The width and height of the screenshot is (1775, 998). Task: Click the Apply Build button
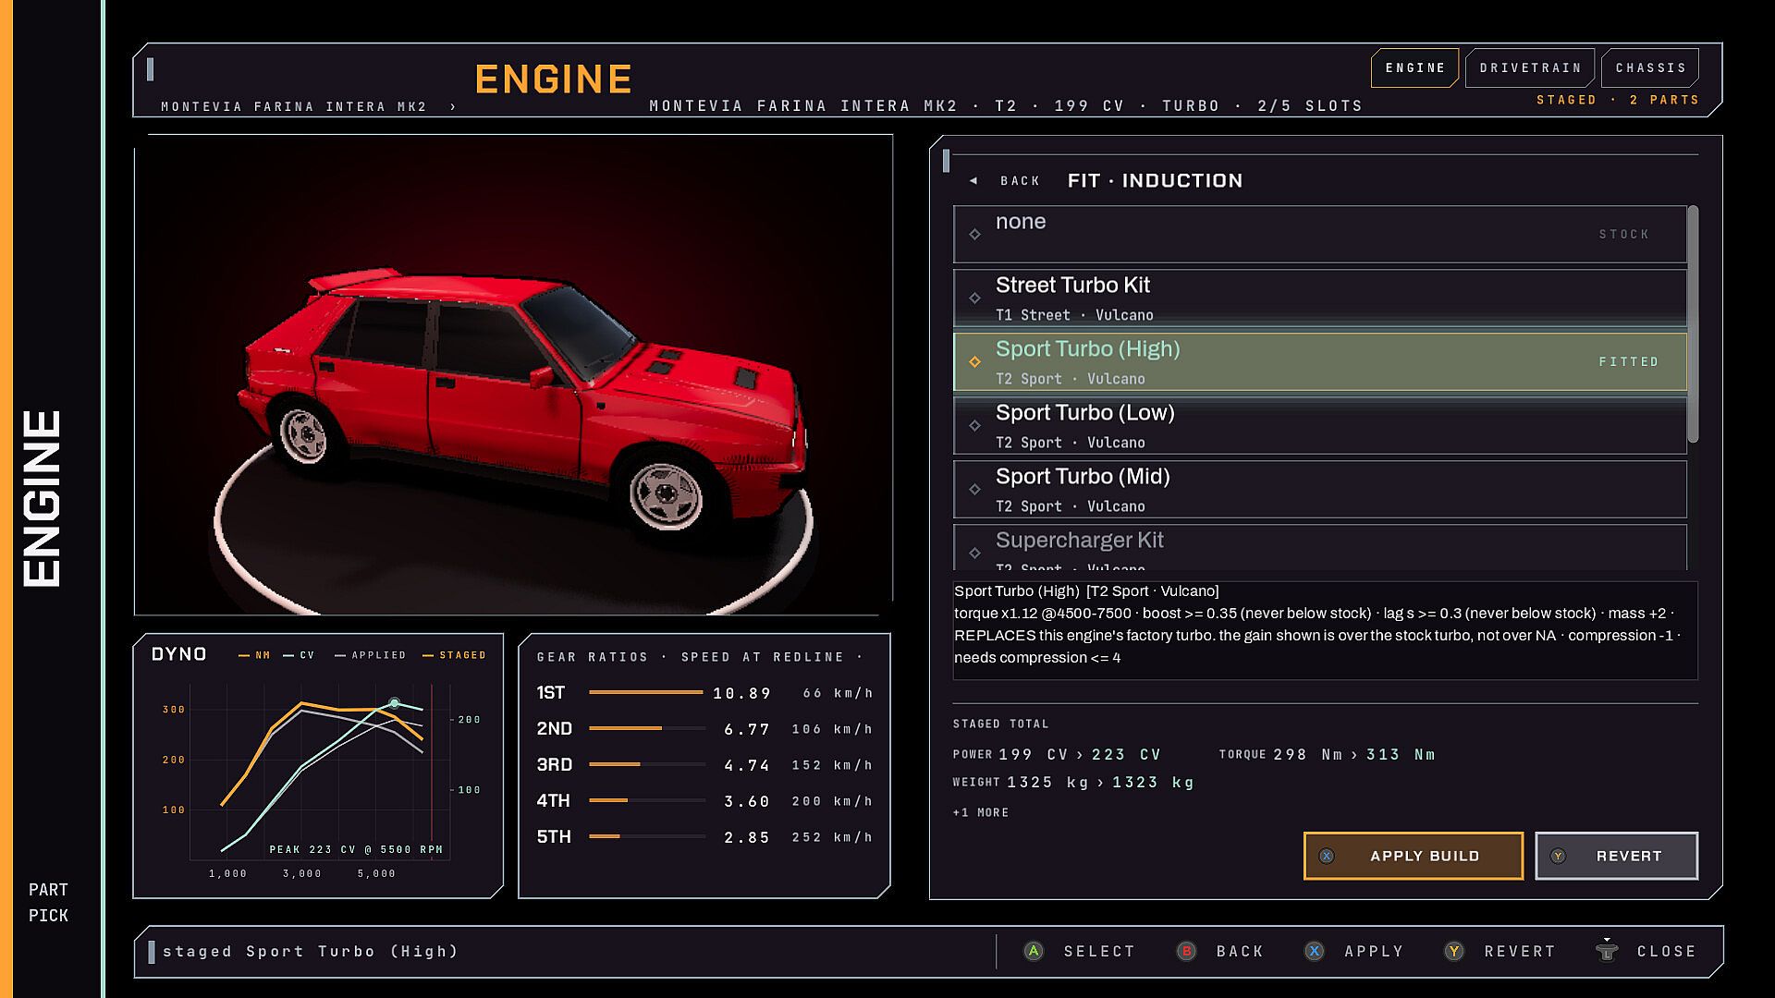[x=1414, y=856]
